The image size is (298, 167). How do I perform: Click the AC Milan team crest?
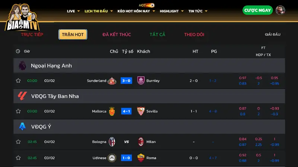(141, 142)
